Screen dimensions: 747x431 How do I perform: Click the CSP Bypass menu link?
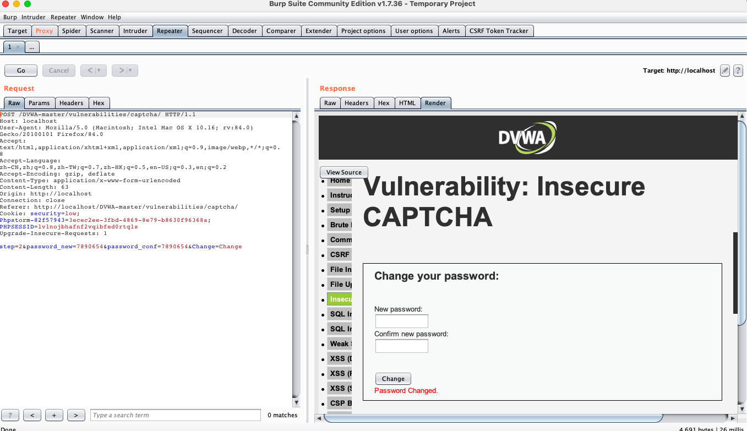click(340, 403)
